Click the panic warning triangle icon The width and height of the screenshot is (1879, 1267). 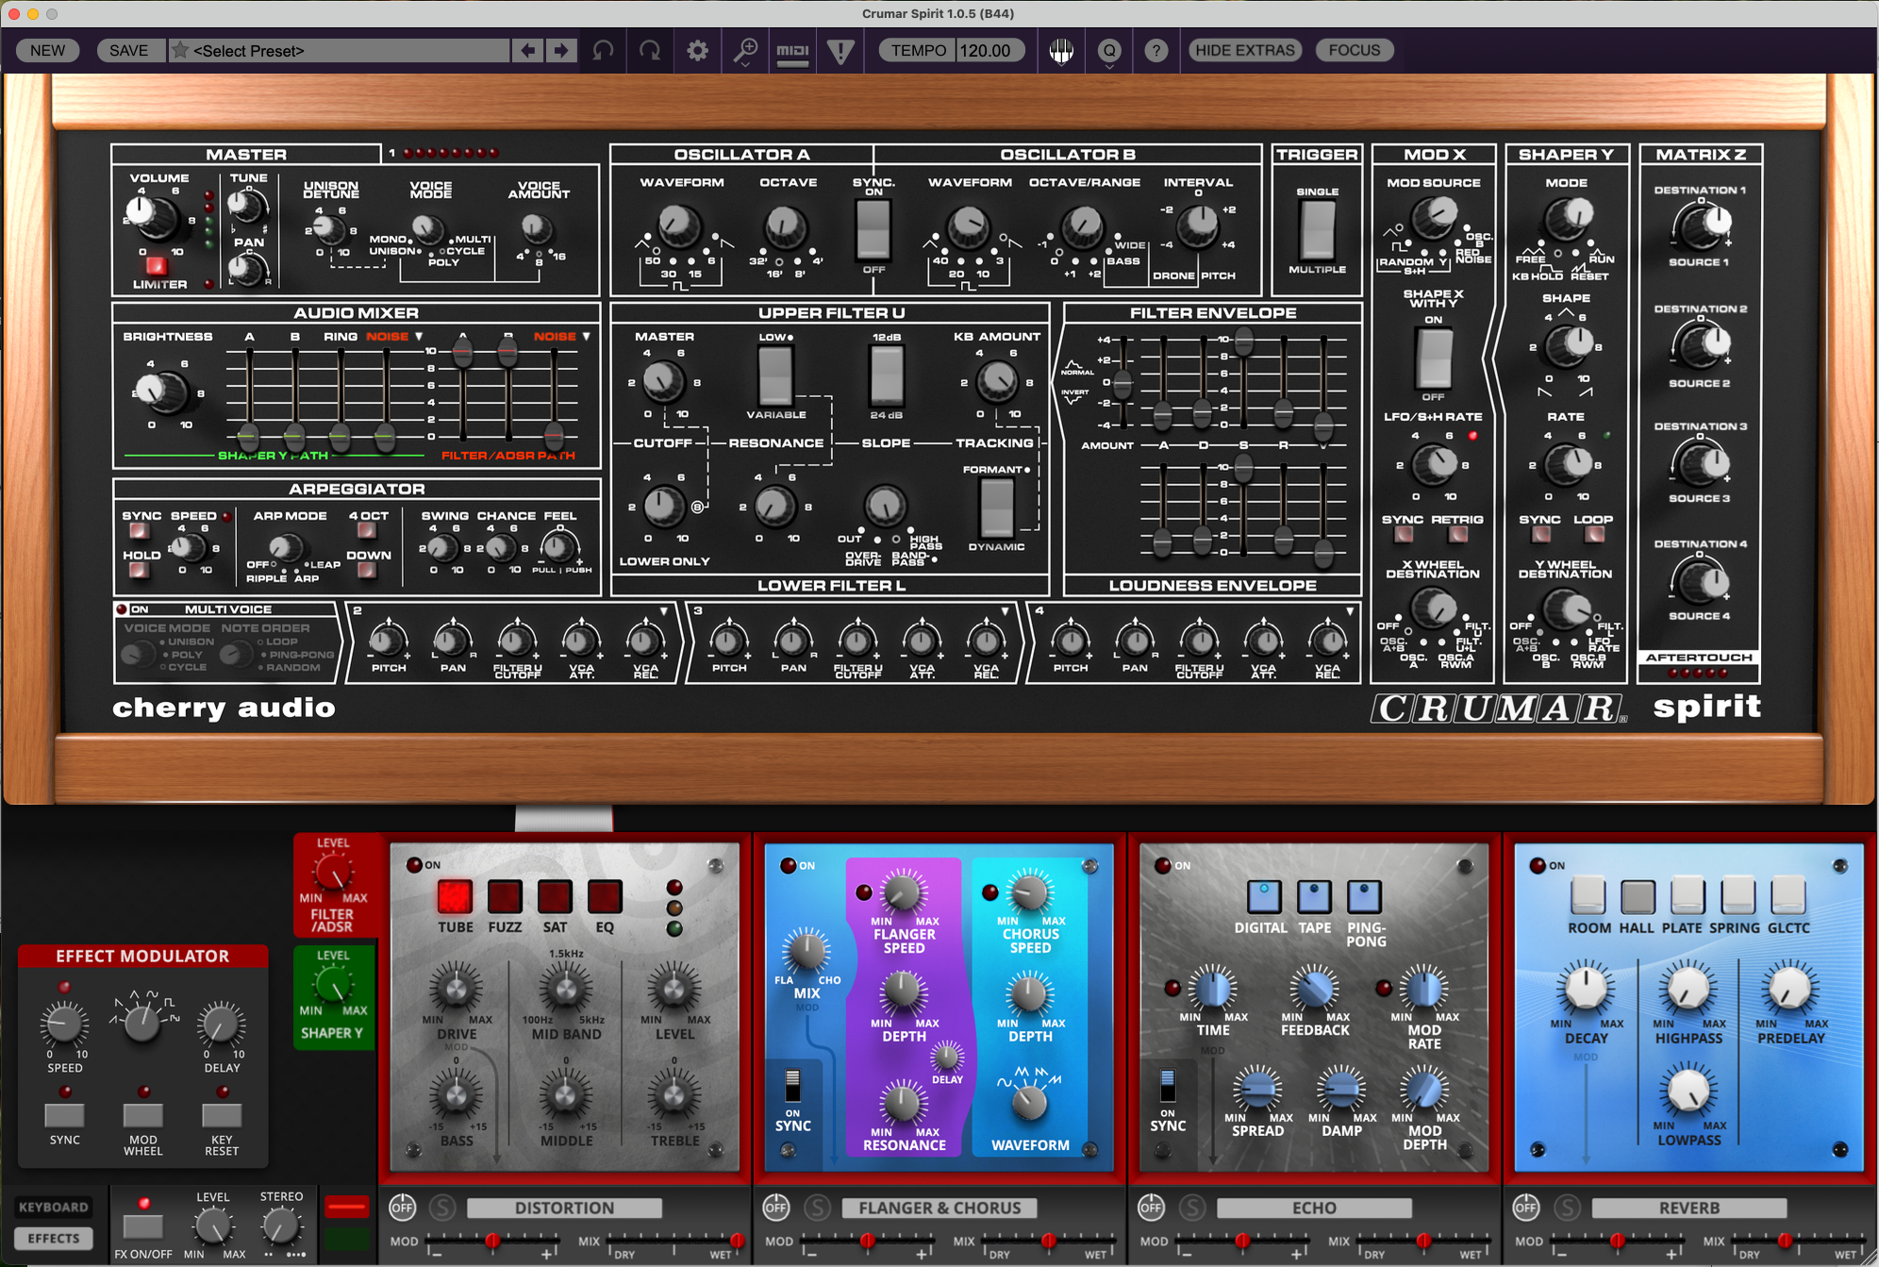[x=840, y=51]
